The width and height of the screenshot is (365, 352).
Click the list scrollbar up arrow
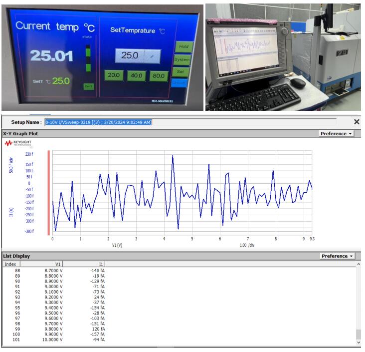(x=359, y=264)
